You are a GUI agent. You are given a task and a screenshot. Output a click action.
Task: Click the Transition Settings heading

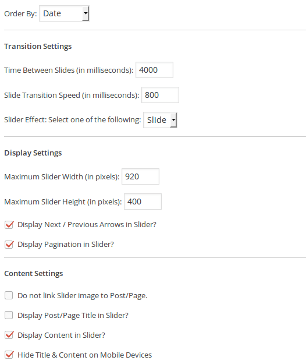tap(38, 46)
